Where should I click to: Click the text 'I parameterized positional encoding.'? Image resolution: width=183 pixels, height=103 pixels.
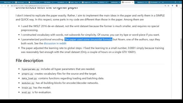click(x=42, y=39)
